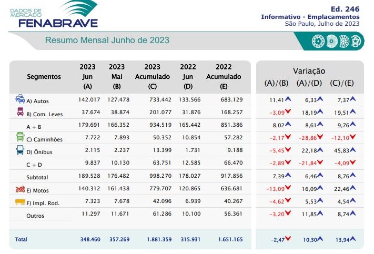Click the 2023 Mai (B) column header

coord(117,76)
